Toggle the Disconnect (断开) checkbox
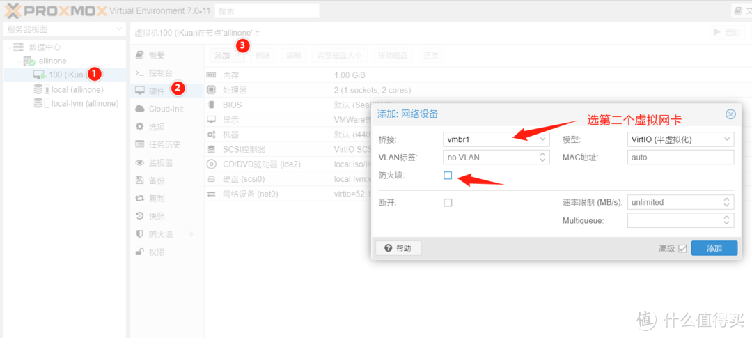Viewport: 752px width, 338px height. click(448, 203)
